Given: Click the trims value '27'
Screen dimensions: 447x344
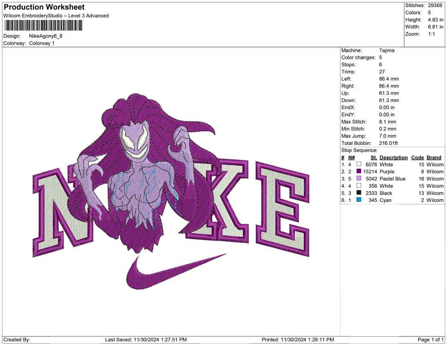Looking at the screenshot, I should pos(382,72).
